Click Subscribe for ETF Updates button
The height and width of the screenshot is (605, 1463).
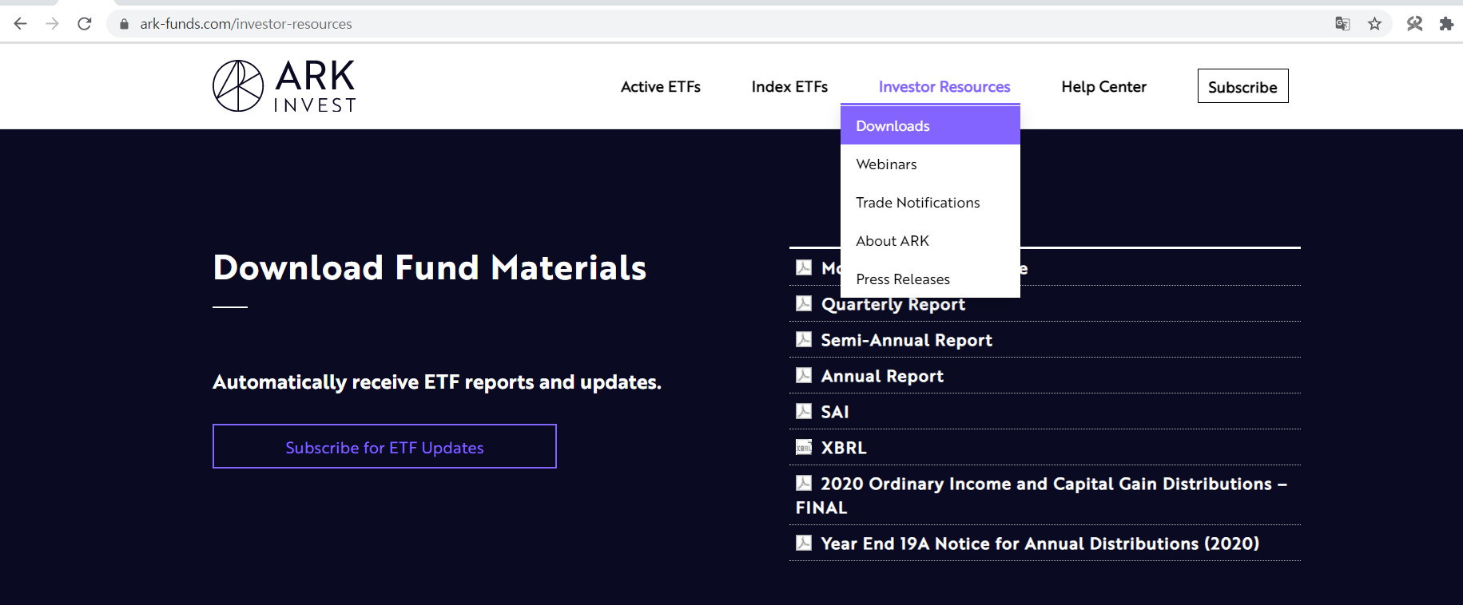point(384,446)
